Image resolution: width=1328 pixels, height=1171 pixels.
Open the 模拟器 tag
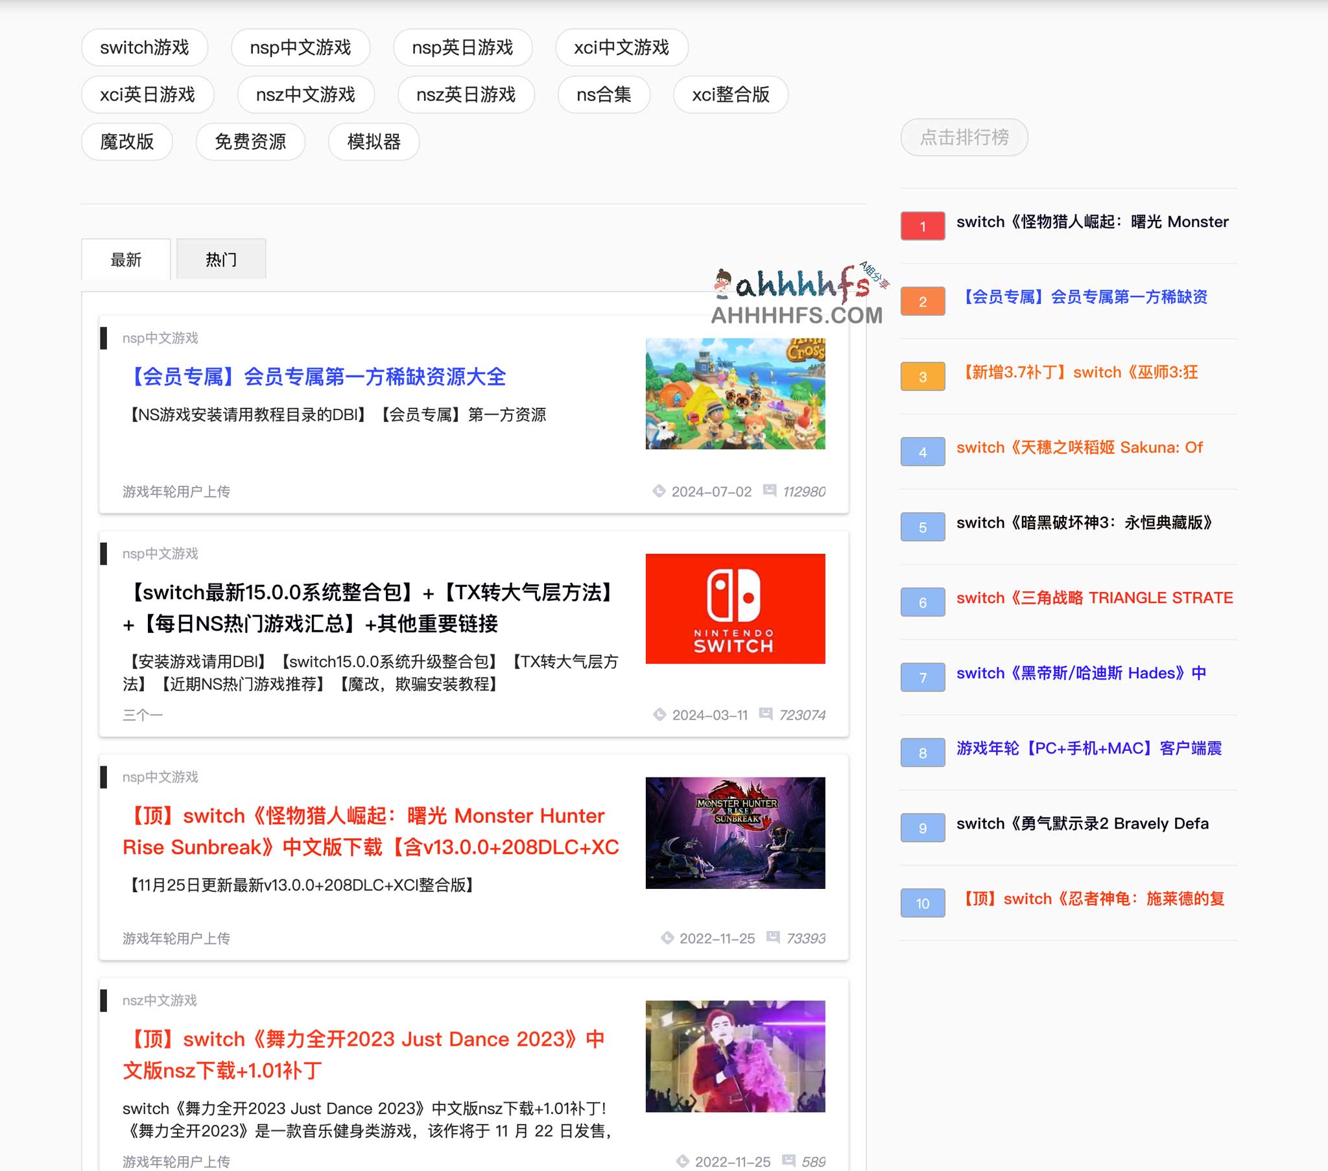point(373,141)
